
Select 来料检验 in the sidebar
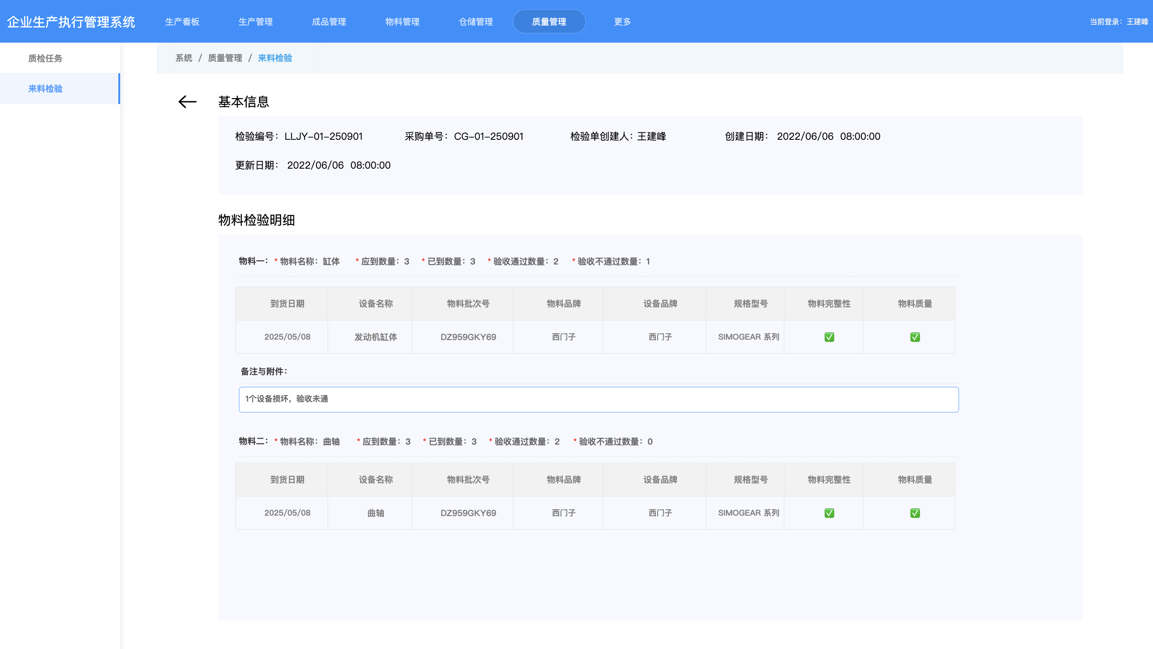point(45,88)
